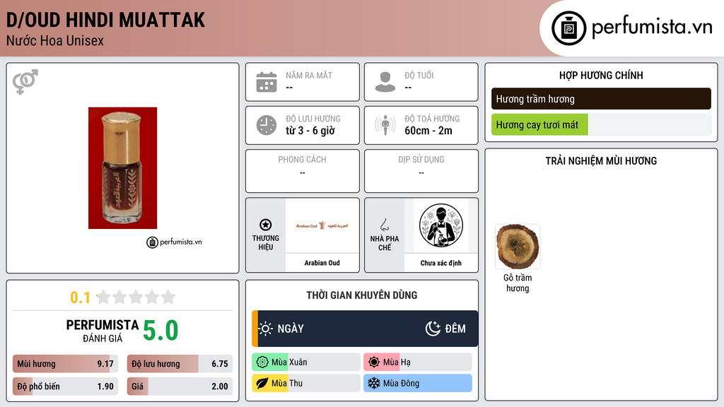Click the 60cm - 2m value

click(428, 131)
